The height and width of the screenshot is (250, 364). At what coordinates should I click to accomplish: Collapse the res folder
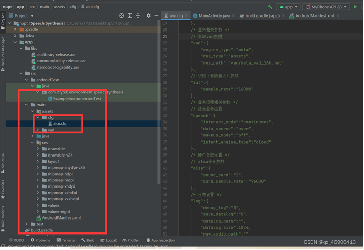pos(32,143)
